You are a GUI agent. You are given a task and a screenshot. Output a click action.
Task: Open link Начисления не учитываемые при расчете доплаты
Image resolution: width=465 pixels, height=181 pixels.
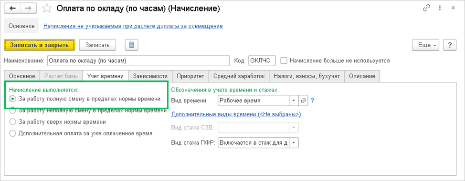[x=133, y=26]
